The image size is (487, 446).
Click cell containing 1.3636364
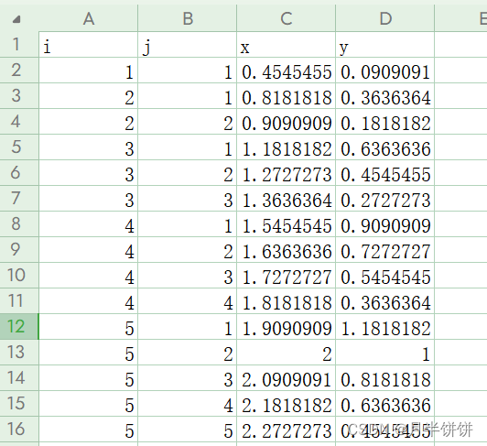coord(286,199)
